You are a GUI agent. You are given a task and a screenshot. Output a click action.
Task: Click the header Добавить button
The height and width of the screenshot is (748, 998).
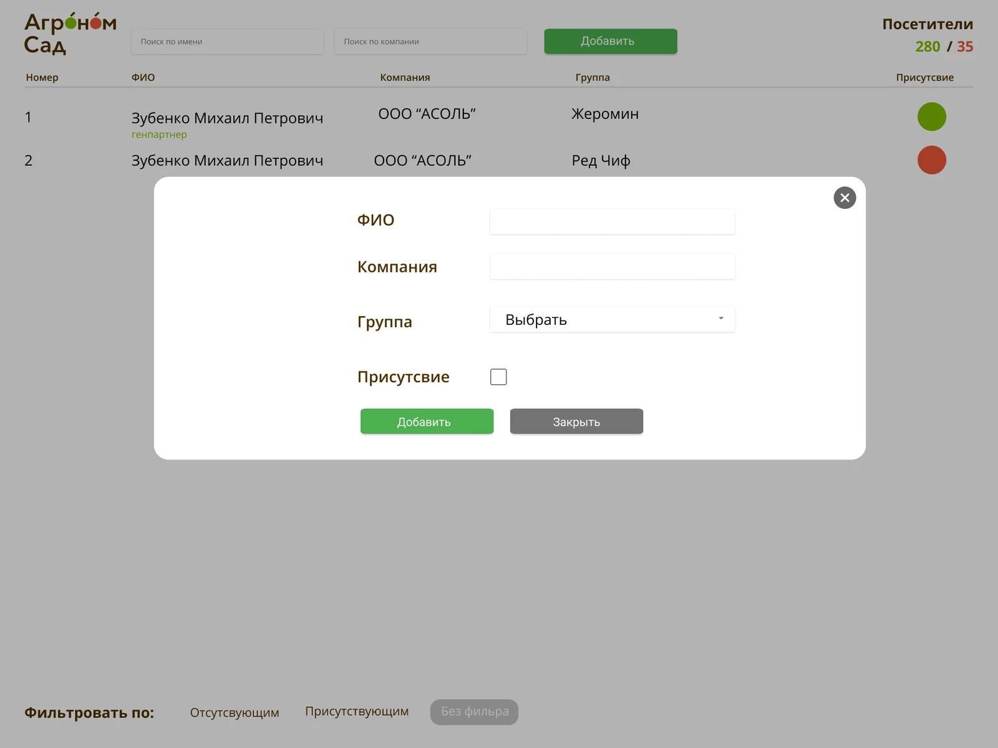pyautogui.click(x=610, y=41)
